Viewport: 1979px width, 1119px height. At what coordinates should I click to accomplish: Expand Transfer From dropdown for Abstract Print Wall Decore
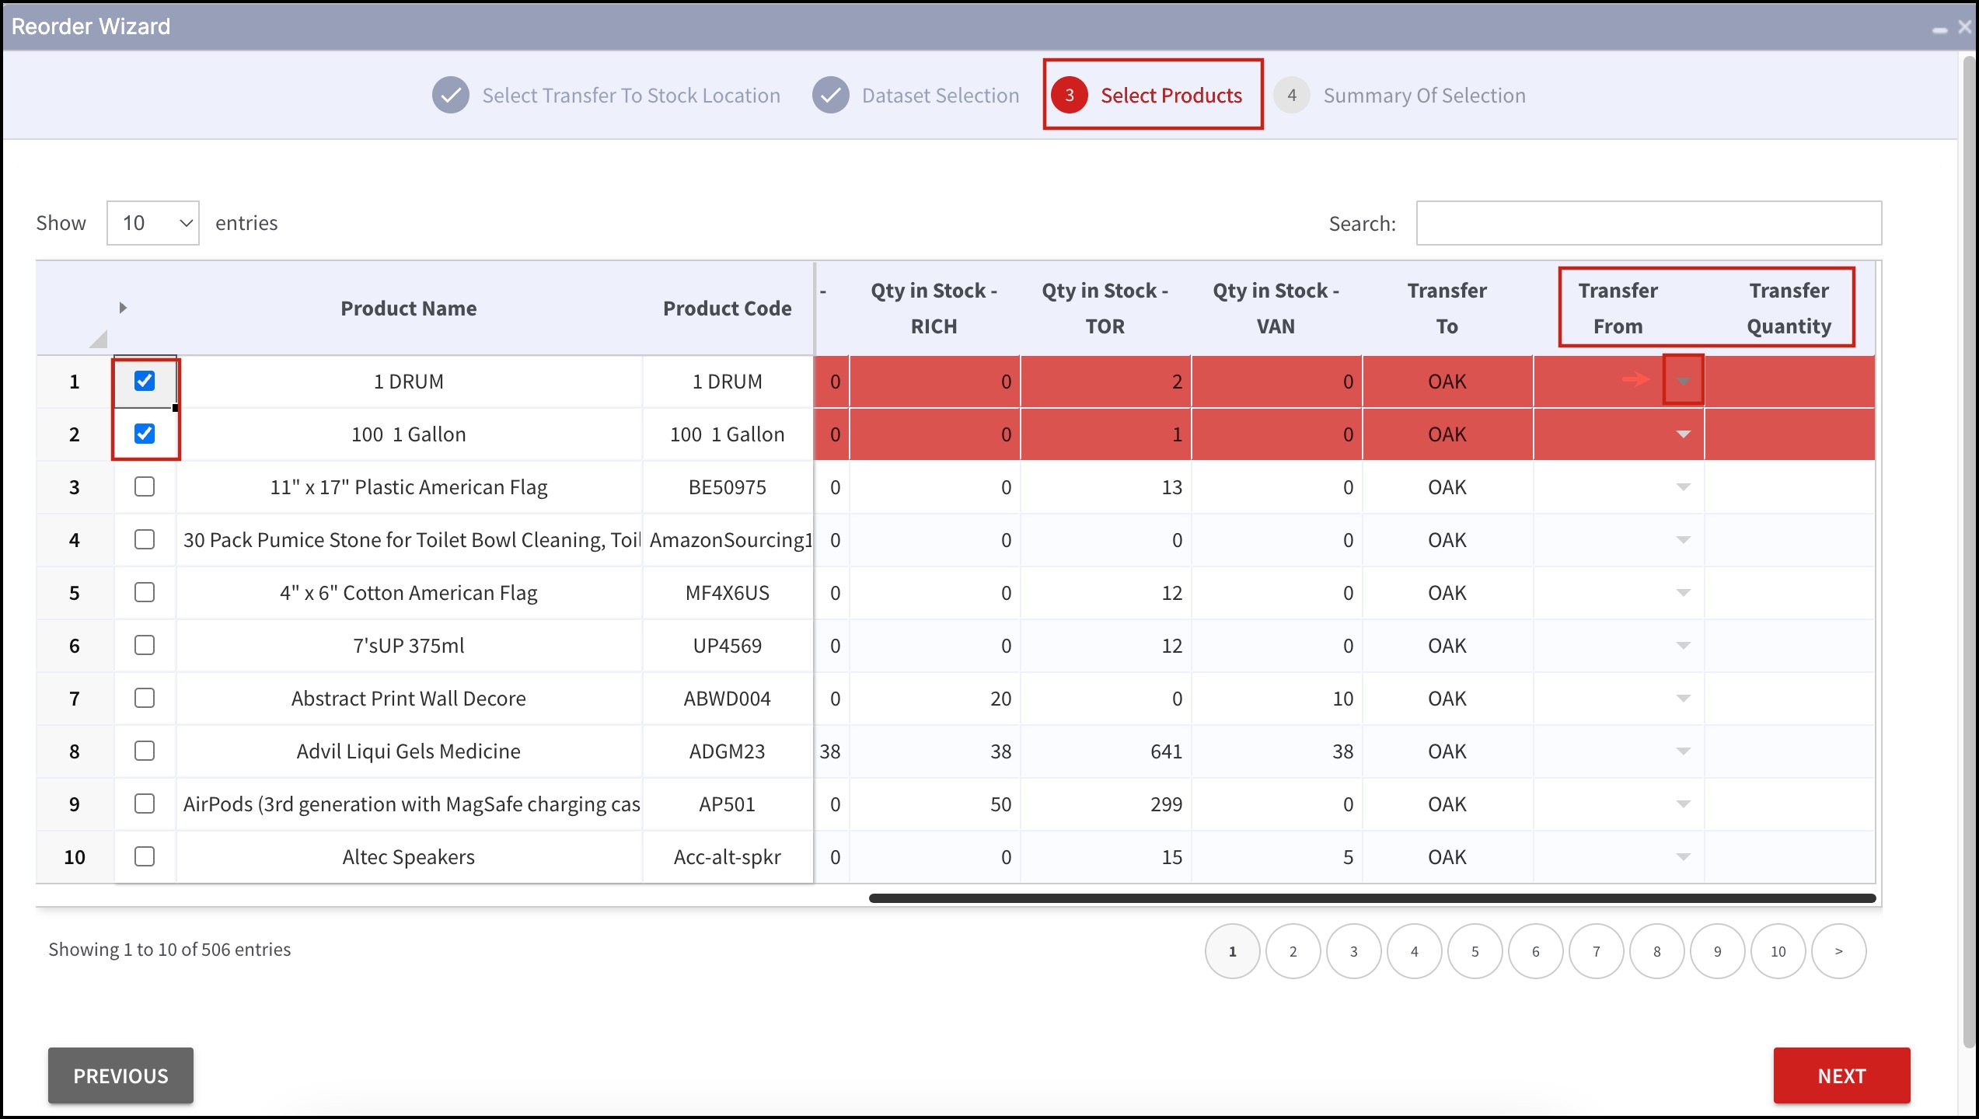(x=1683, y=698)
